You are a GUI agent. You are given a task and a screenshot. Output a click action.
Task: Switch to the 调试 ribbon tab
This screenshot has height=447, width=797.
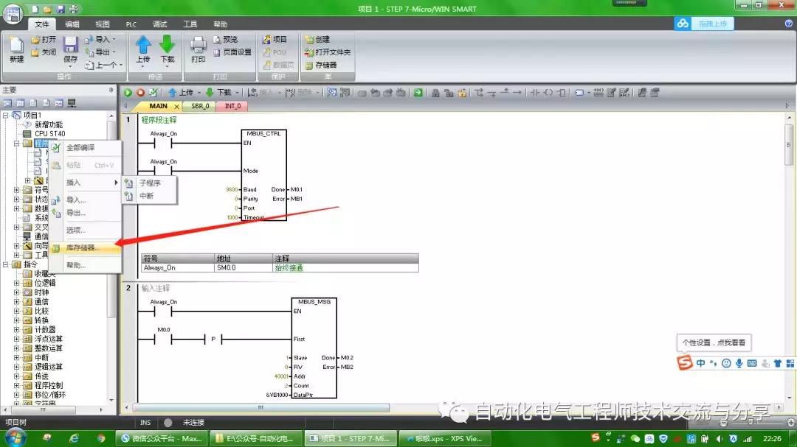click(x=159, y=24)
